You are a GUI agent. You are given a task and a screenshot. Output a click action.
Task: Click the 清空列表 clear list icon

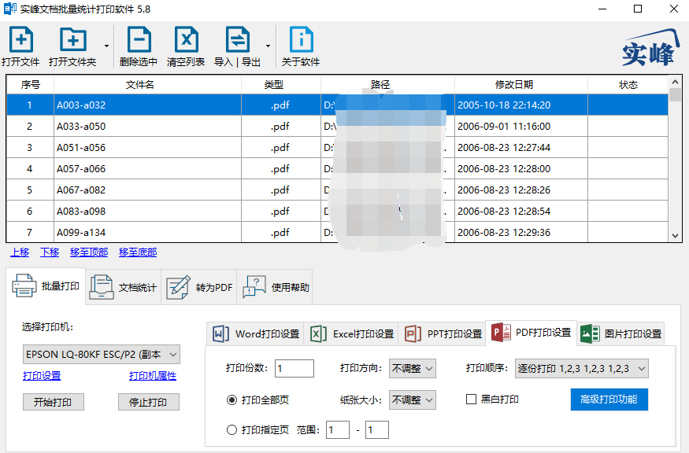(187, 39)
